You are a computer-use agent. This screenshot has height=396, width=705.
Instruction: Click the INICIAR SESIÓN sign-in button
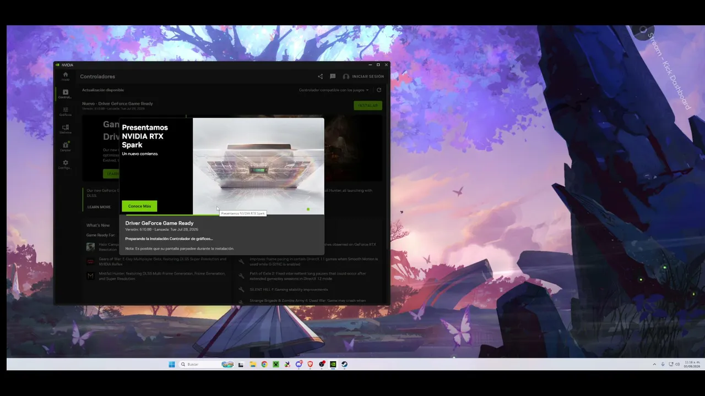coord(363,76)
